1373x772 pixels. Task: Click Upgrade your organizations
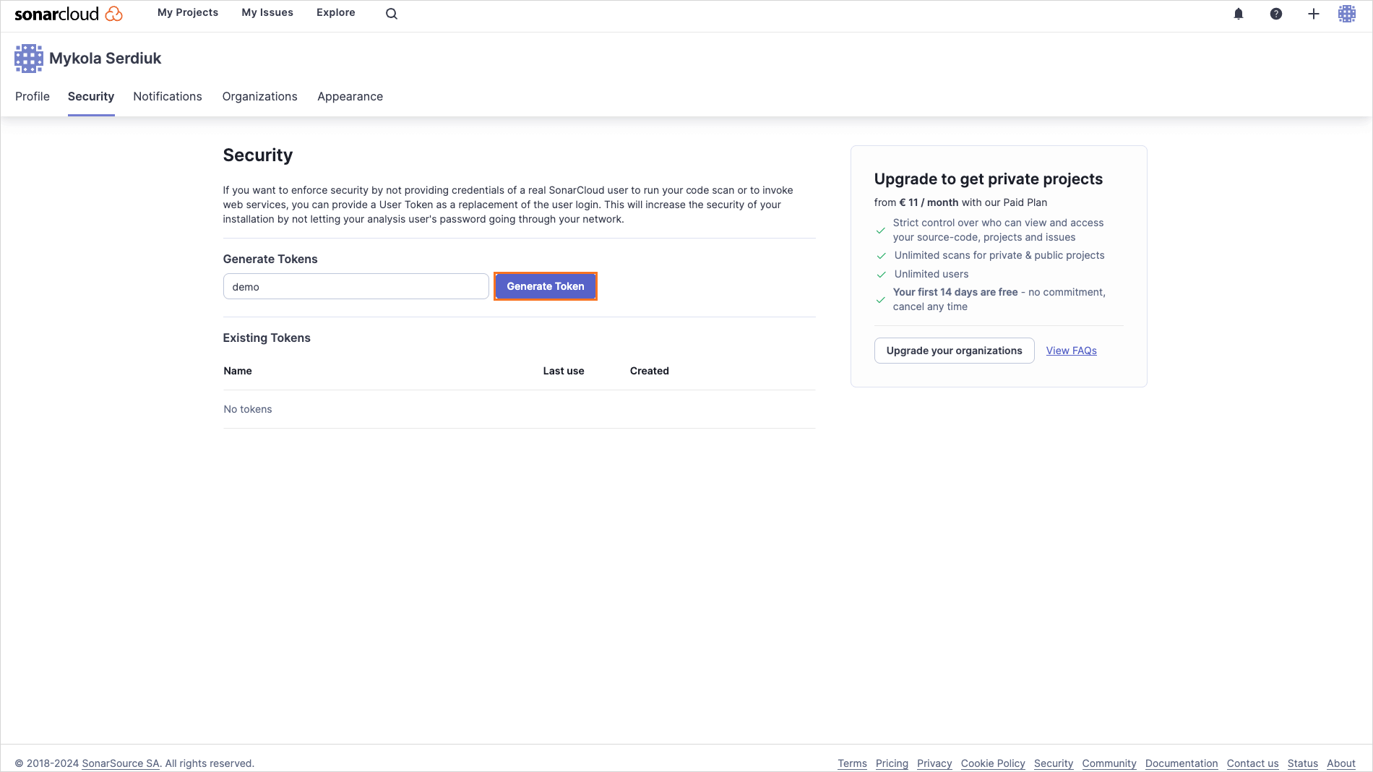954,350
